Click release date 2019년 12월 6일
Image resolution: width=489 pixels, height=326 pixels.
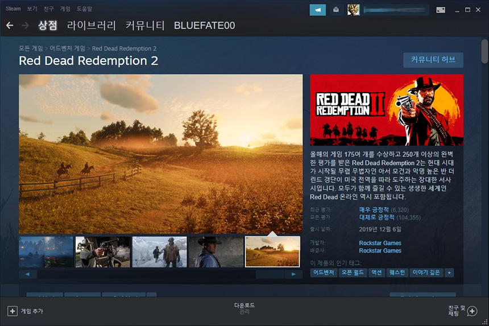click(x=380, y=229)
